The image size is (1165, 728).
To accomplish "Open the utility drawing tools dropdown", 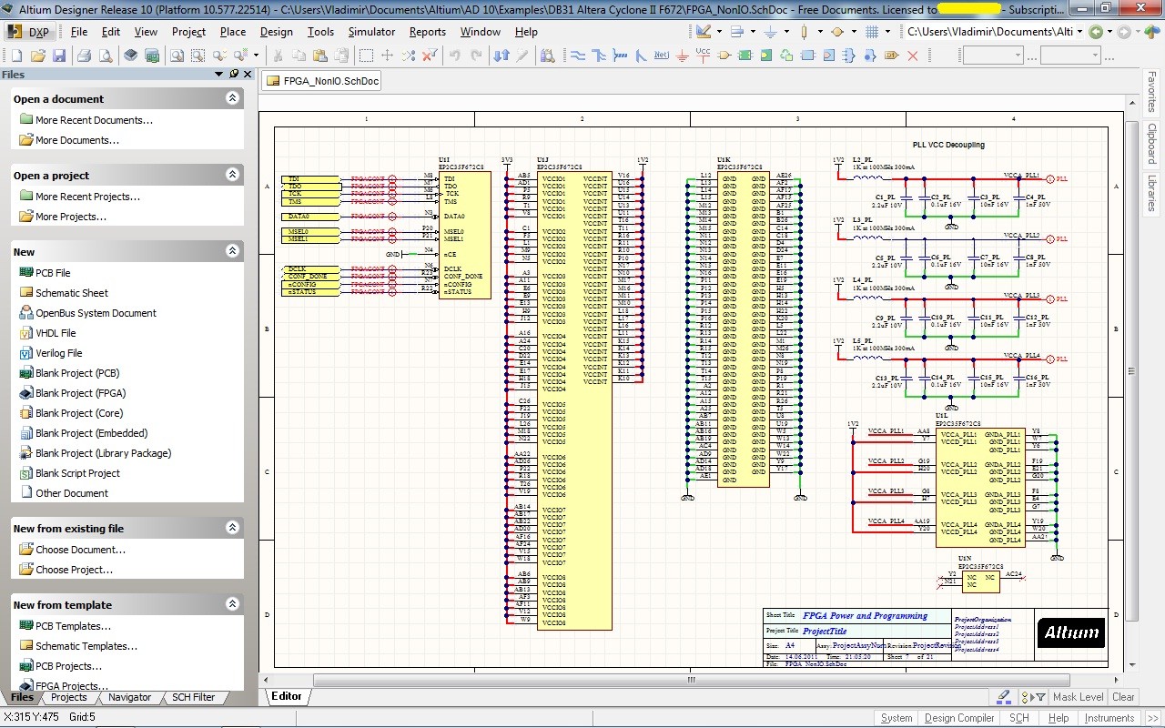I will (719, 32).
